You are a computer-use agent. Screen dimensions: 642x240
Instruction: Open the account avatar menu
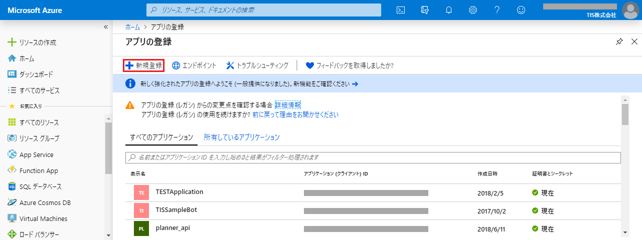coord(630,10)
